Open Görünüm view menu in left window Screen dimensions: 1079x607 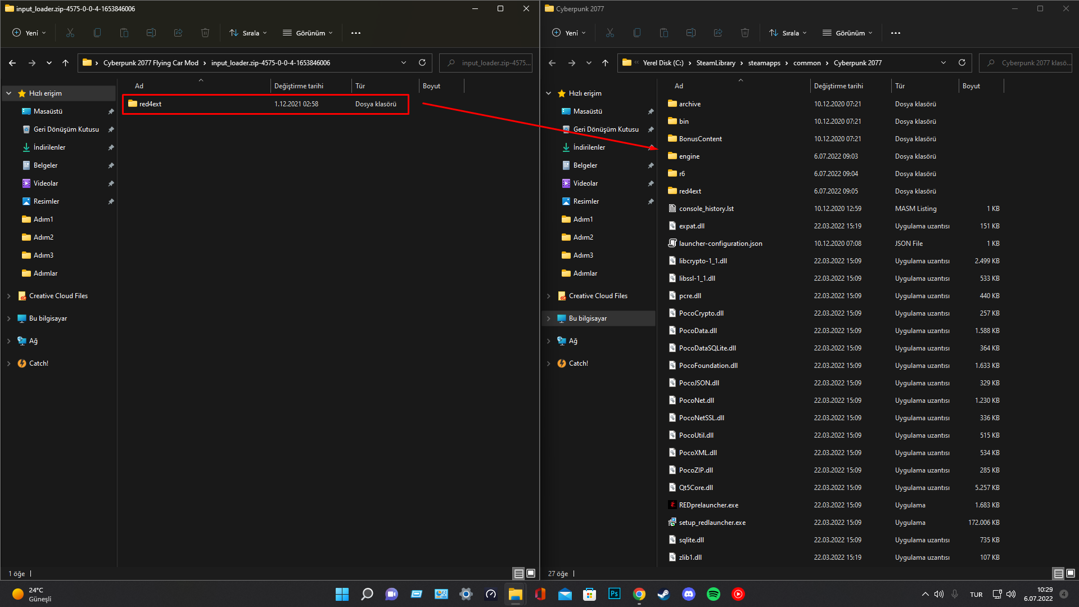coord(308,33)
